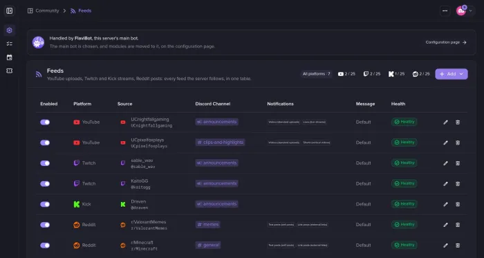Click the @kaitogg handle text
This screenshot has height=258, width=484.
(141, 187)
